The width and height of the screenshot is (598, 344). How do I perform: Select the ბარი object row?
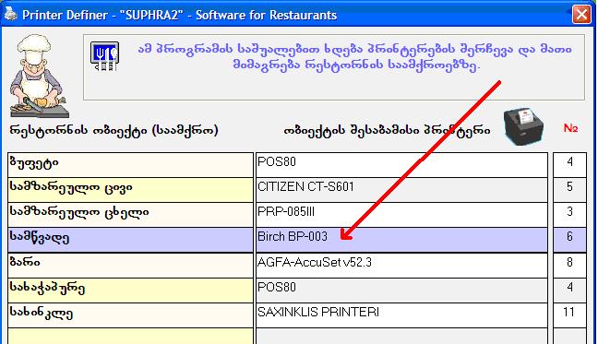(130, 265)
